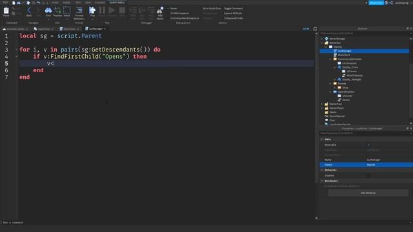Collapse the Attributes properties section

322,181
